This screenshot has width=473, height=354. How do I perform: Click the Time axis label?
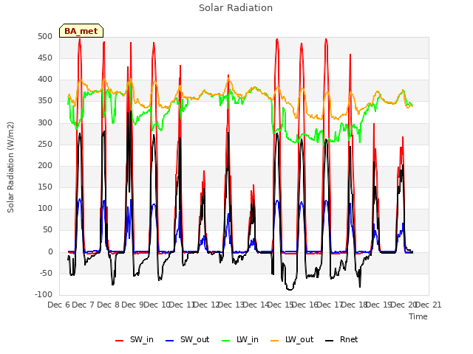click(x=418, y=316)
